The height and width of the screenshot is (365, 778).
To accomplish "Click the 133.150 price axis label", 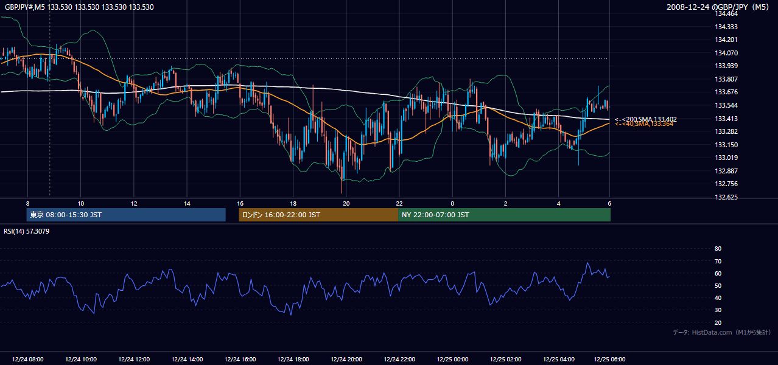I will pos(726,145).
